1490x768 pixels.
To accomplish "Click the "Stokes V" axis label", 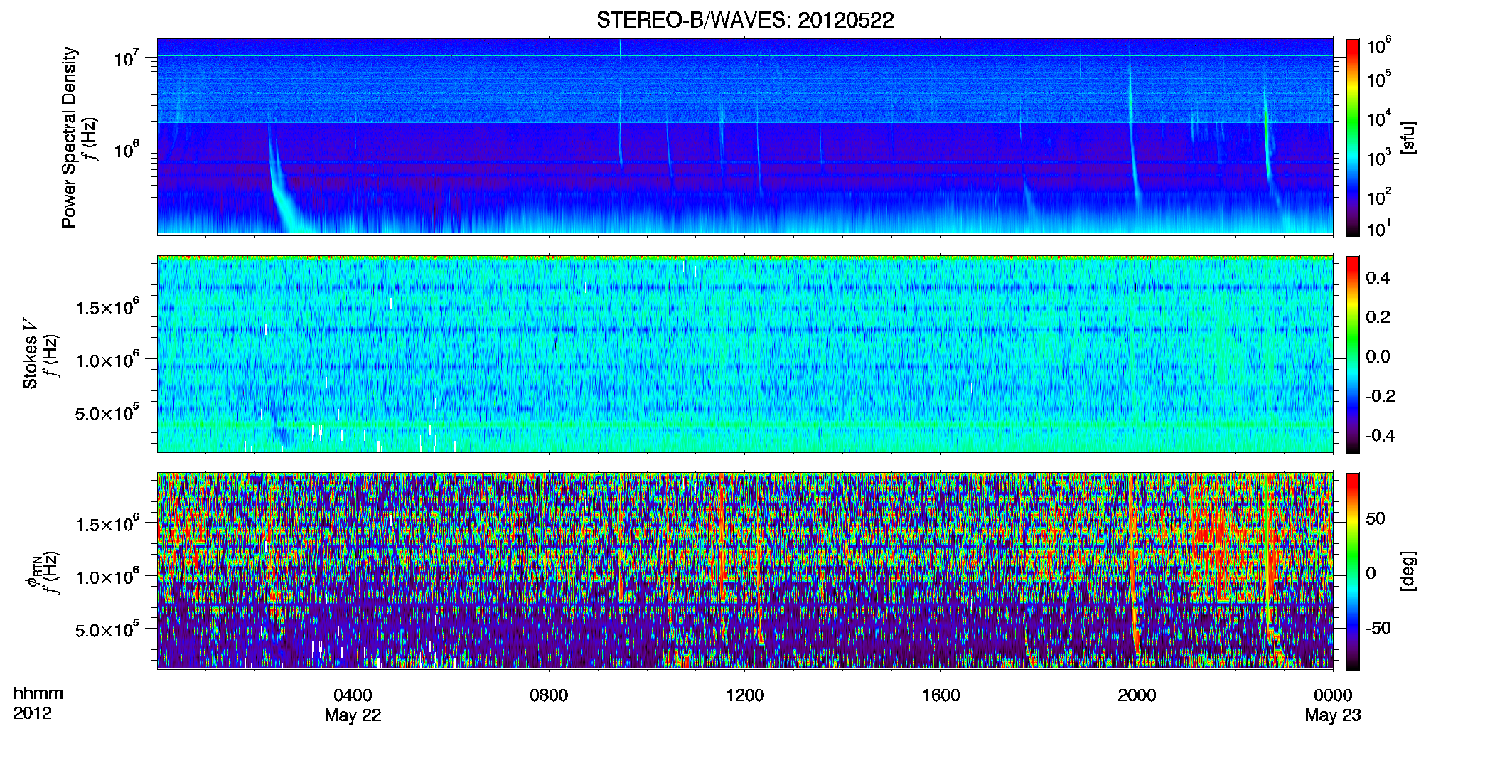I will tap(30, 353).
